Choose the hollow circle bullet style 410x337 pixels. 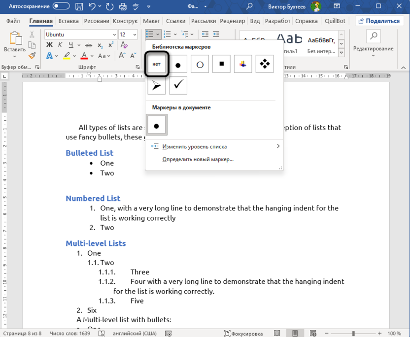(200, 64)
